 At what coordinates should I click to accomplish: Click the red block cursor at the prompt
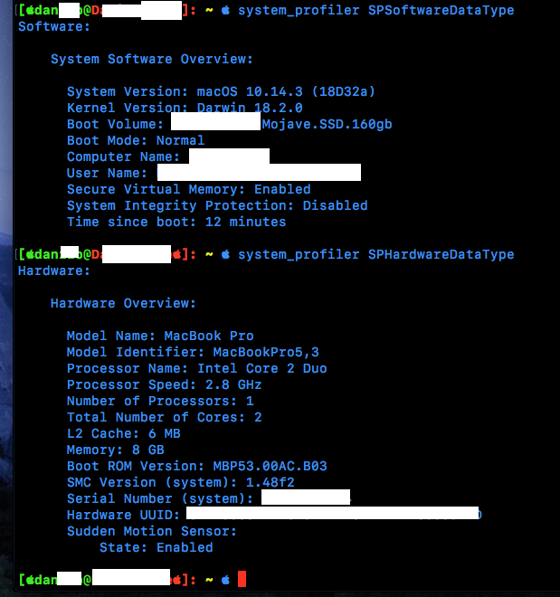[242, 579]
